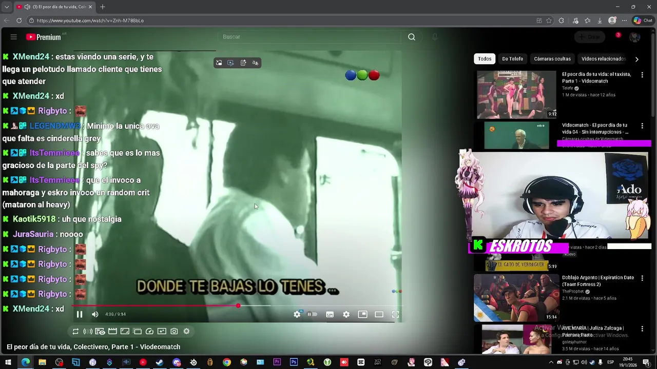Expand the tab search dropdown

click(7, 7)
